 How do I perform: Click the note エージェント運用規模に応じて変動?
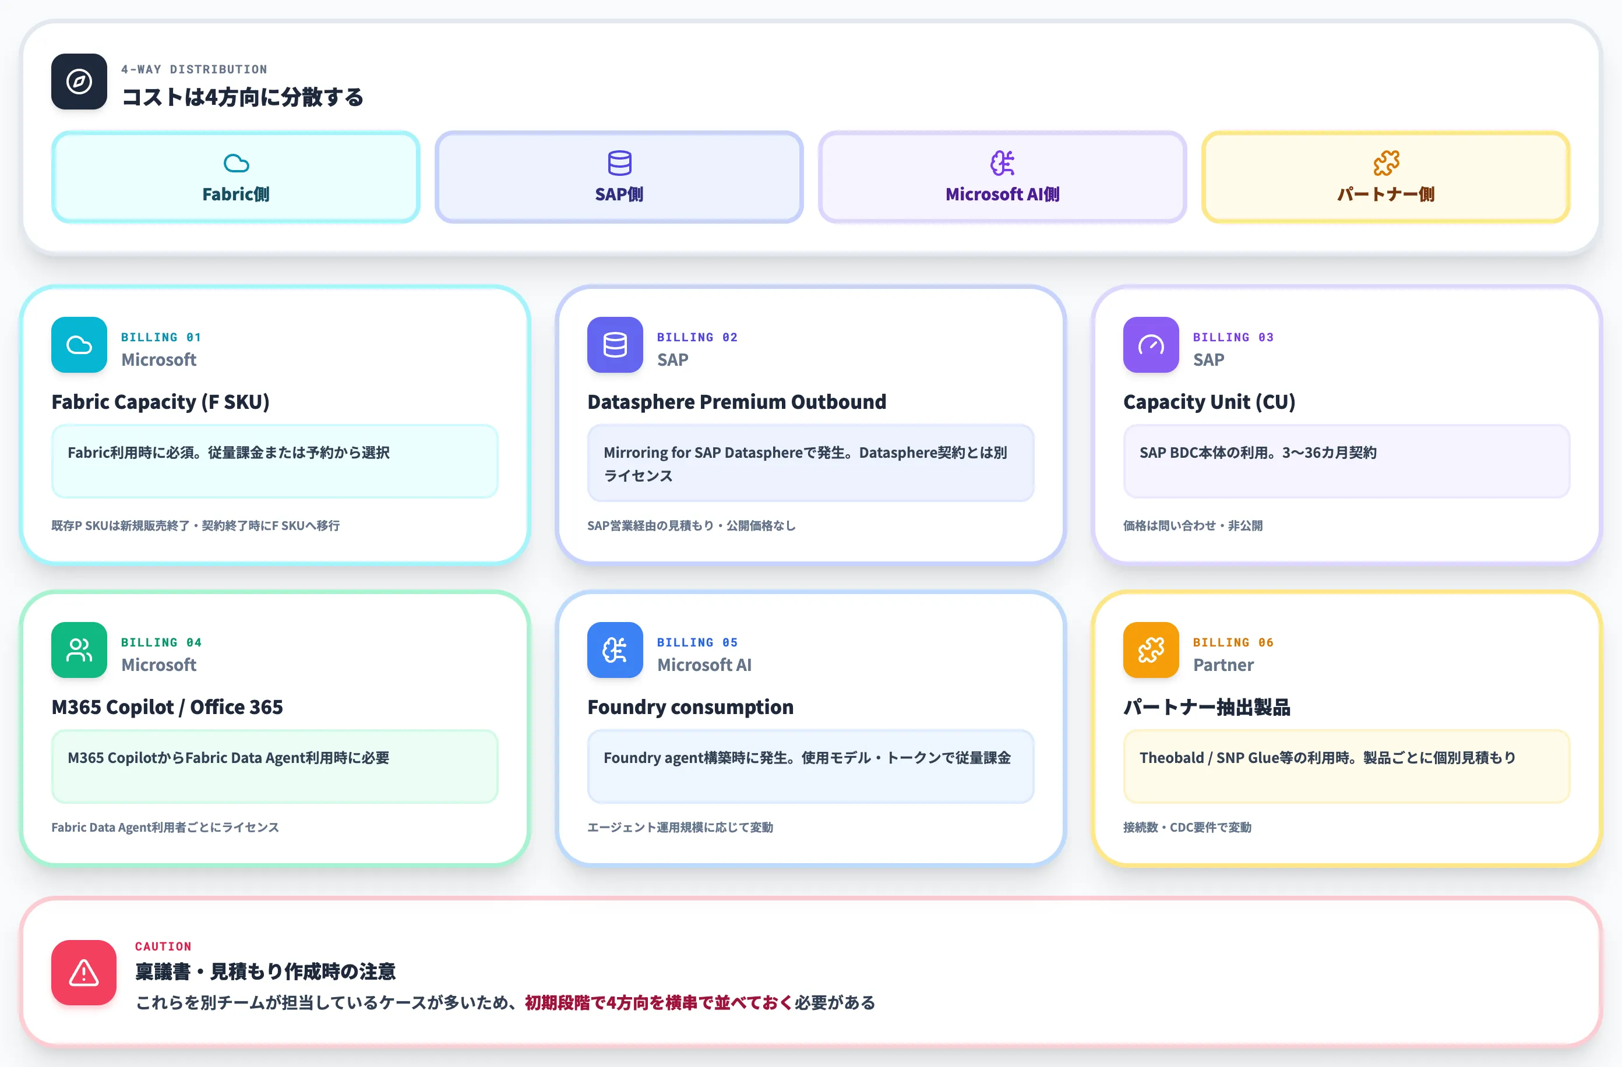point(680,827)
